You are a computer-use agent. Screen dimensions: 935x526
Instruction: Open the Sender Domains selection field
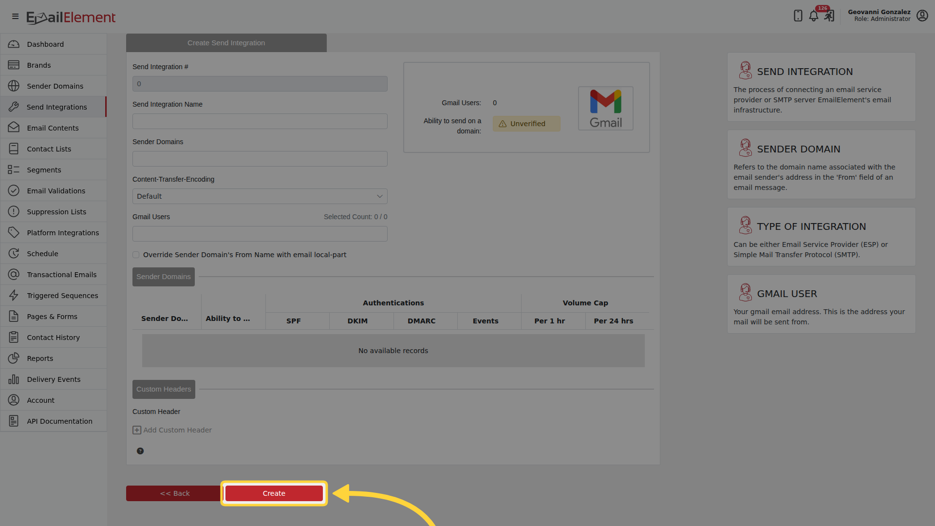click(x=260, y=159)
